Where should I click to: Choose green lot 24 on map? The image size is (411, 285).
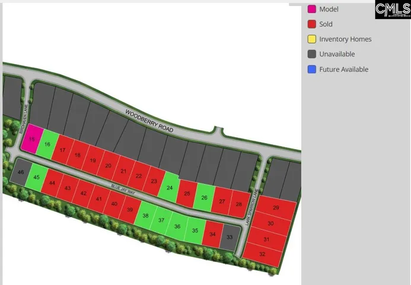point(170,187)
